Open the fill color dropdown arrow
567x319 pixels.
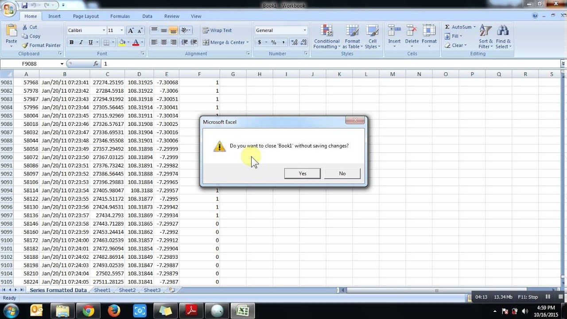tap(128, 43)
